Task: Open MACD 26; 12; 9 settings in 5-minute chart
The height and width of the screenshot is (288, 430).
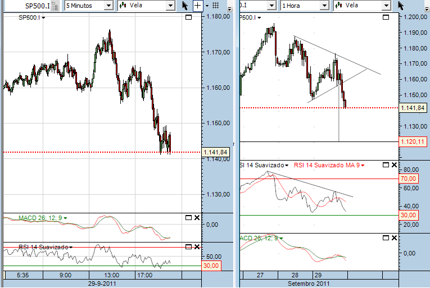Action: tap(43, 218)
